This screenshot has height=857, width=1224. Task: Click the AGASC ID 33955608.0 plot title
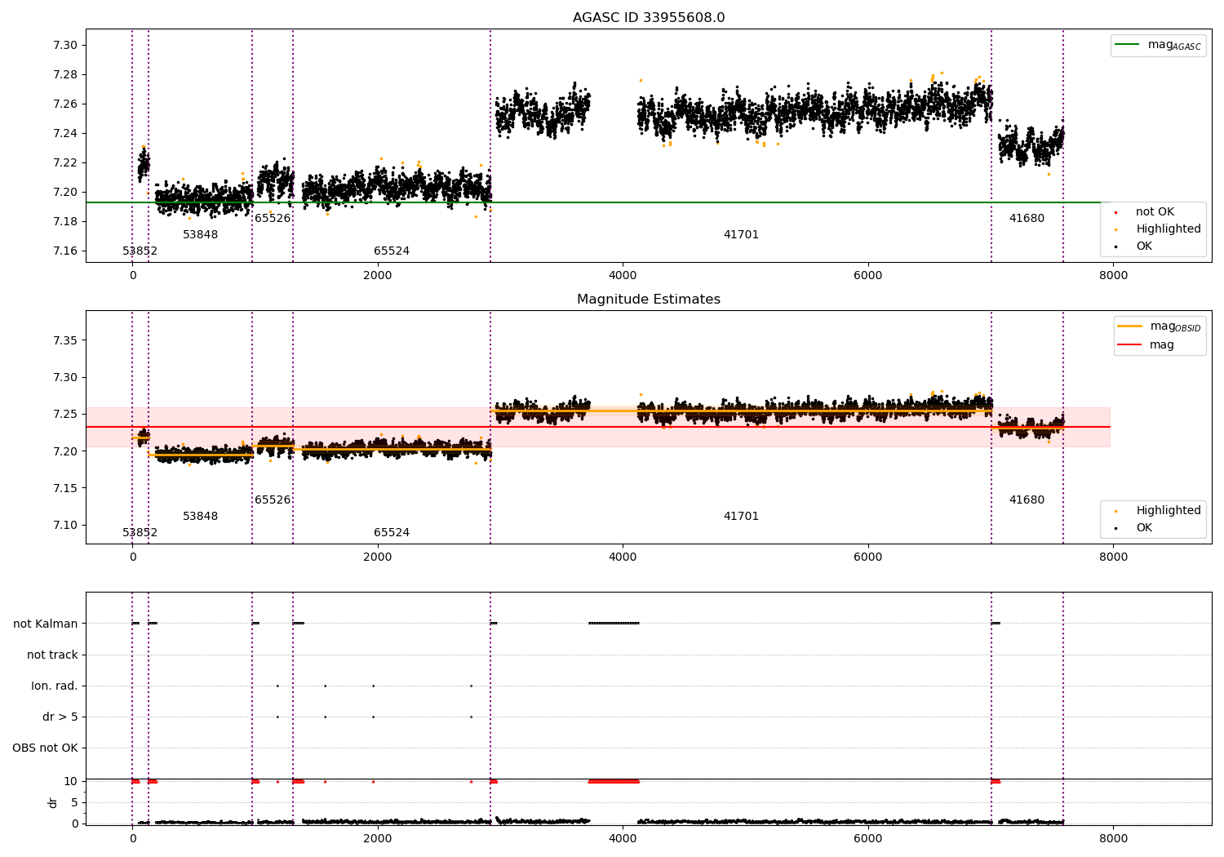click(648, 18)
